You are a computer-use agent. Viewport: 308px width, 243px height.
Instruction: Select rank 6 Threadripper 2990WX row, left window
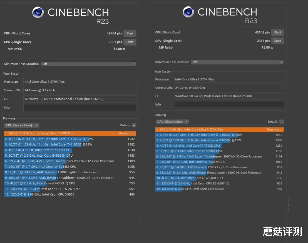(x=70, y=161)
